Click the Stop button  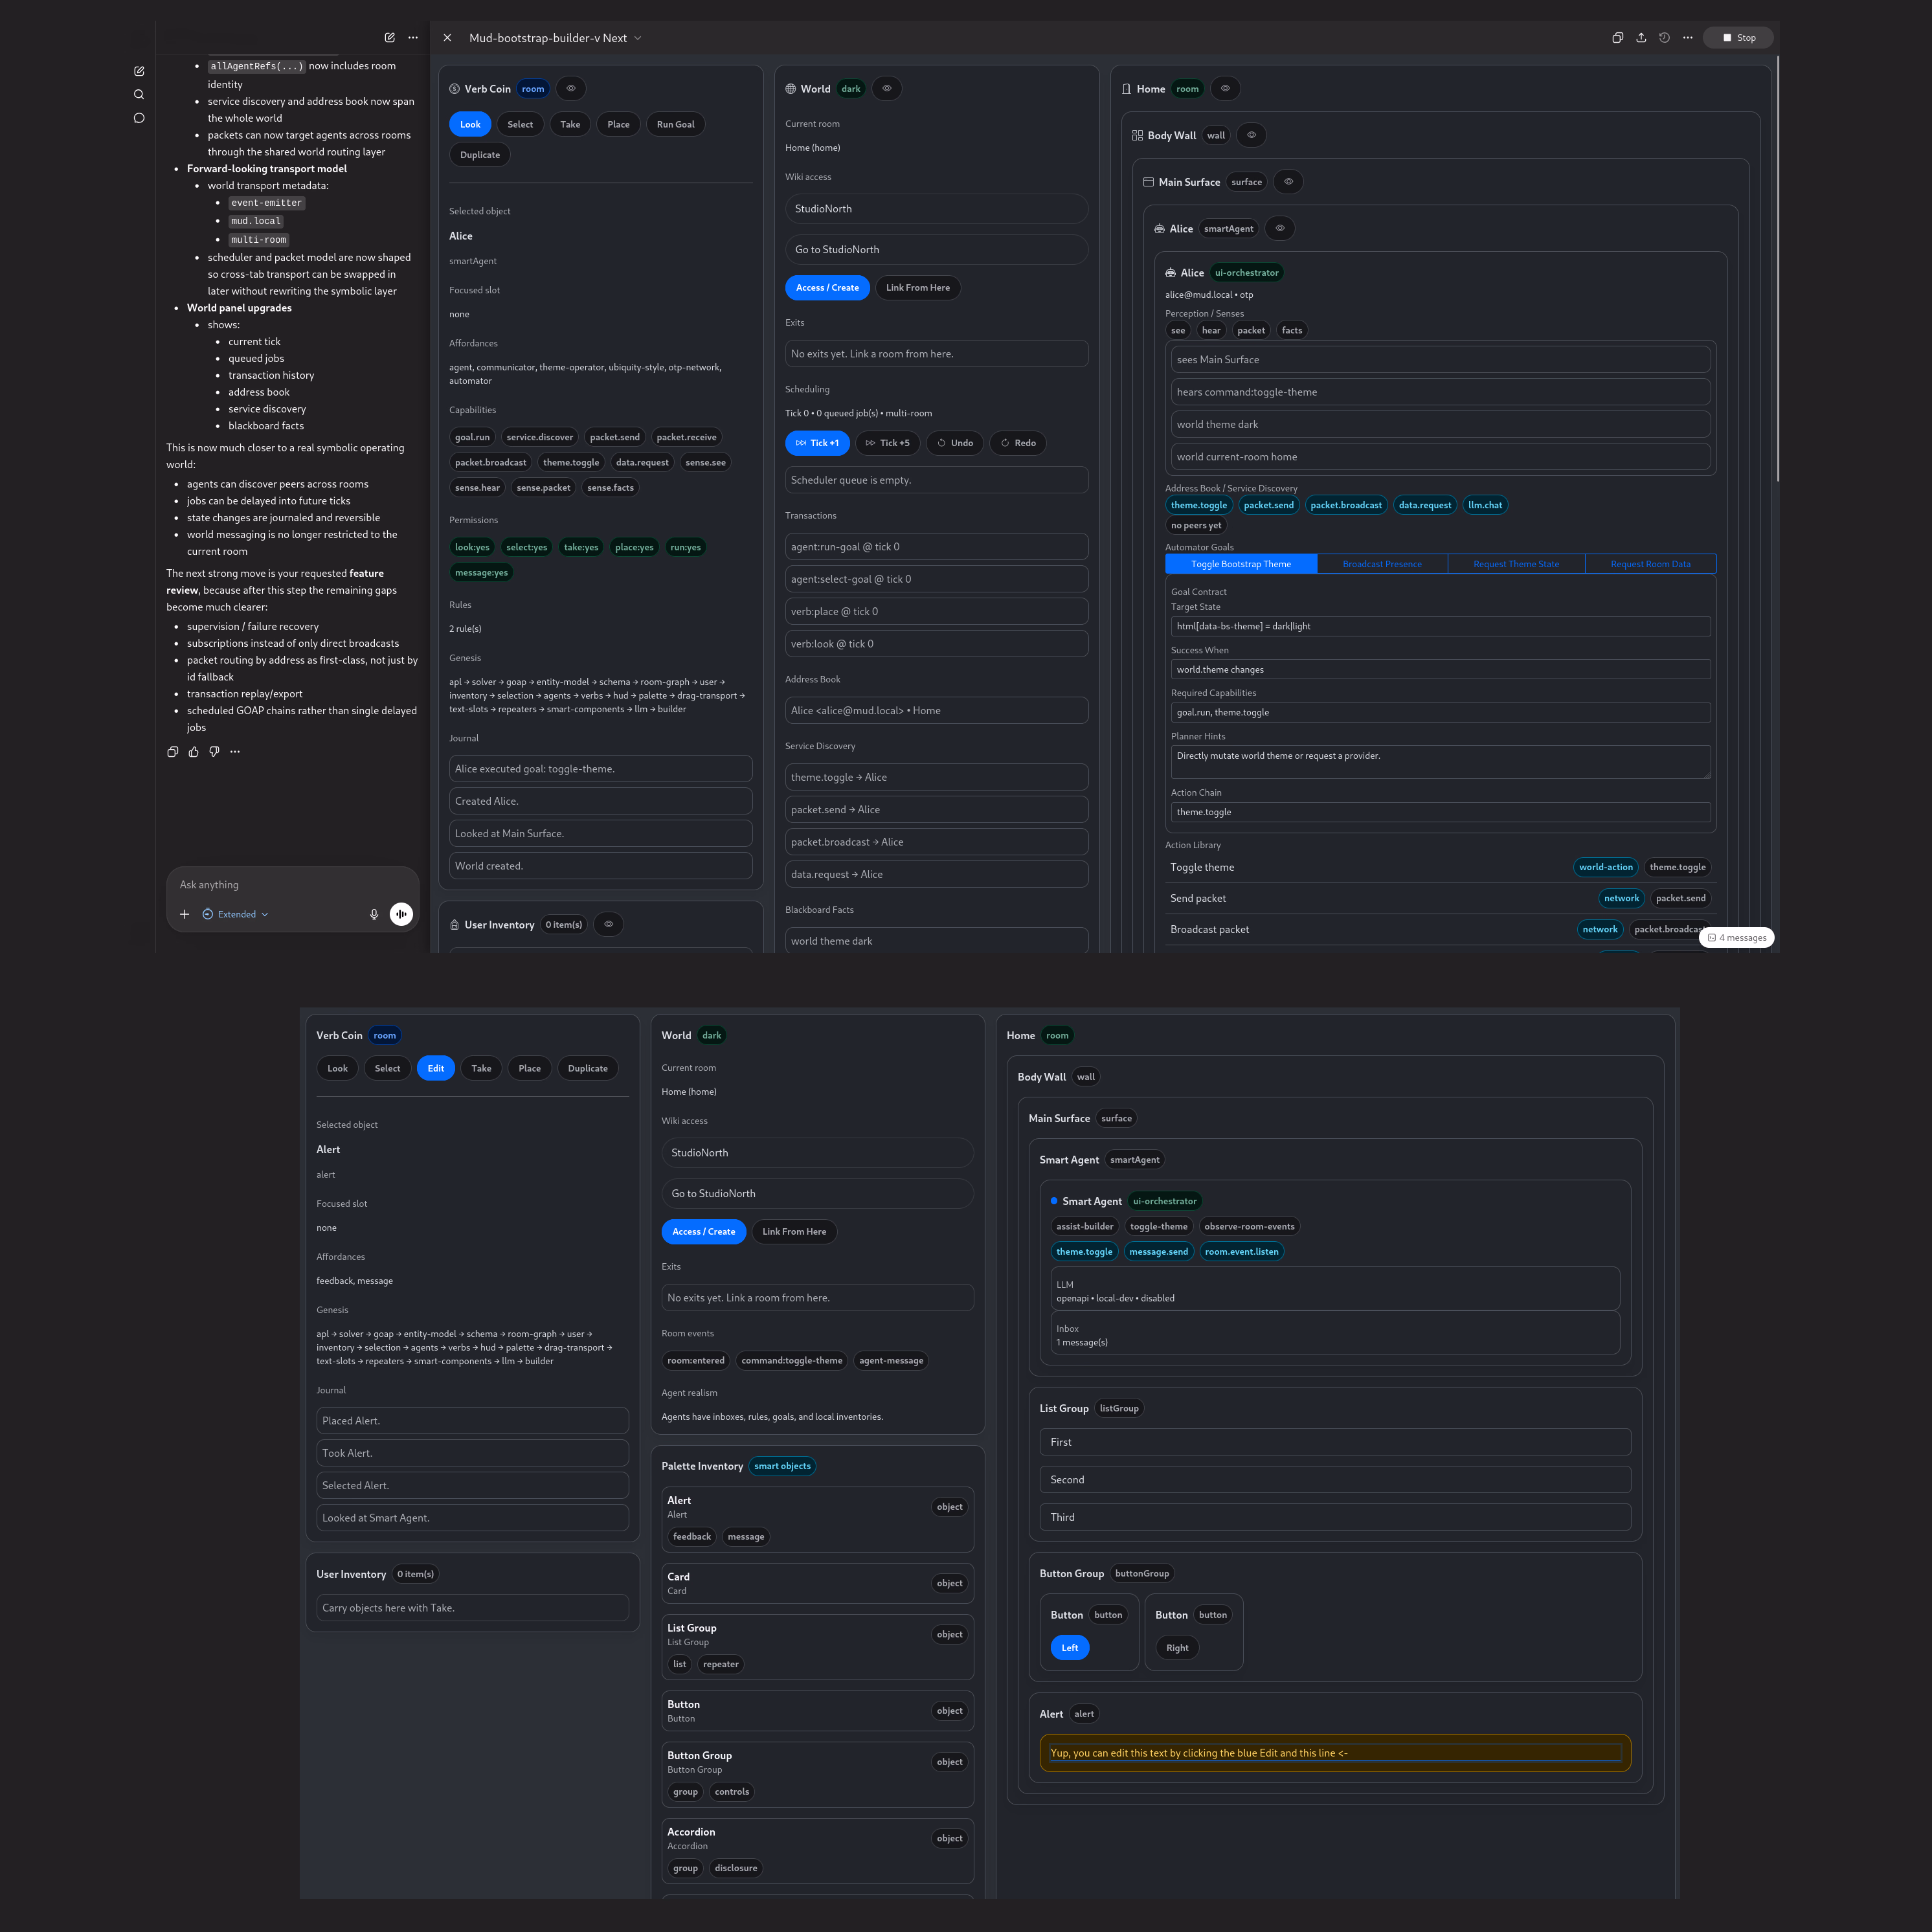[x=1738, y=38]
